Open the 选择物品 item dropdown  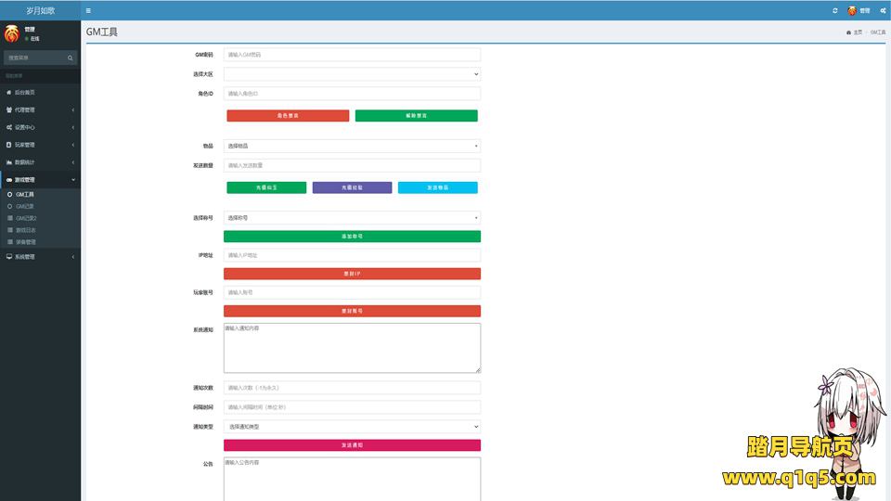(x=352, y=146)
